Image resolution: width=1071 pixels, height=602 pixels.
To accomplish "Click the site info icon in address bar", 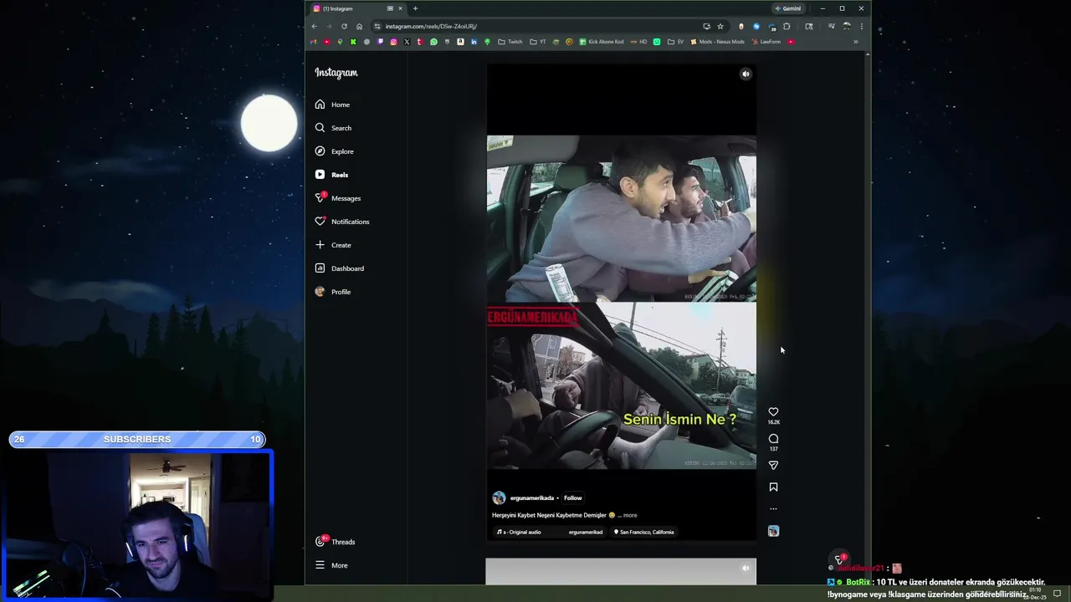I will point(377,26).
